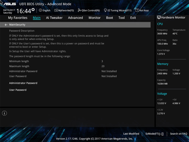This screenshot has height=142, width=189.
Task: Click the Hardware Monitor screen icon
Action: pyautogui.click(x=159, y=17)
